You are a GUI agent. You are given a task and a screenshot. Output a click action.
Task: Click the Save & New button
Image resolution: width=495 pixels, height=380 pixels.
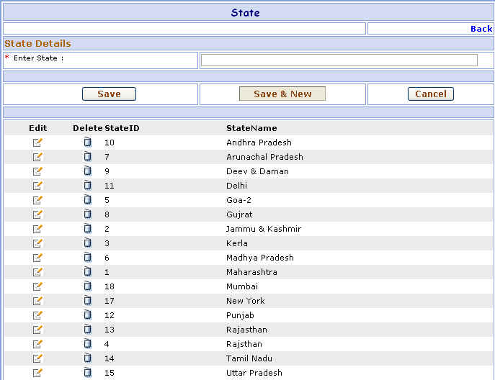[x=282, y=94]
